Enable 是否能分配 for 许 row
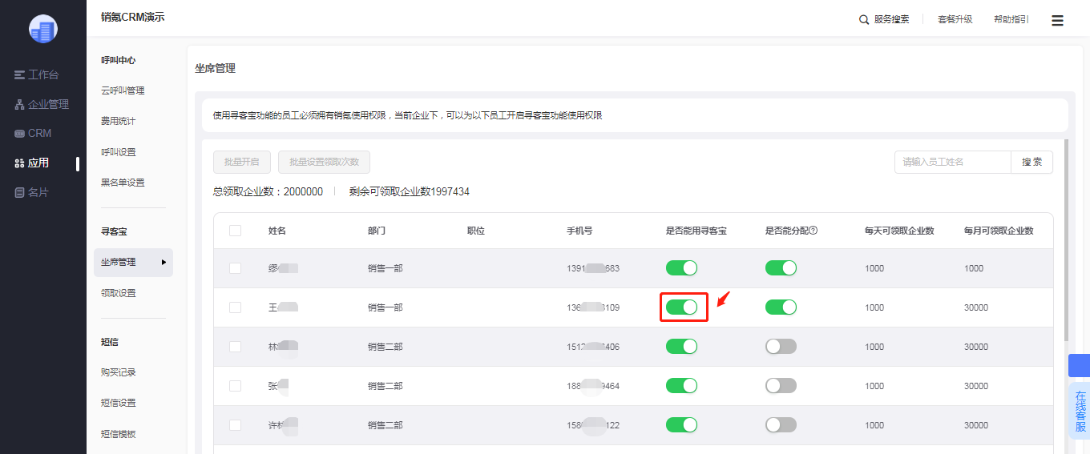Image resolution: width=1090 pixels, height=454 pixels. pos(781,425)
